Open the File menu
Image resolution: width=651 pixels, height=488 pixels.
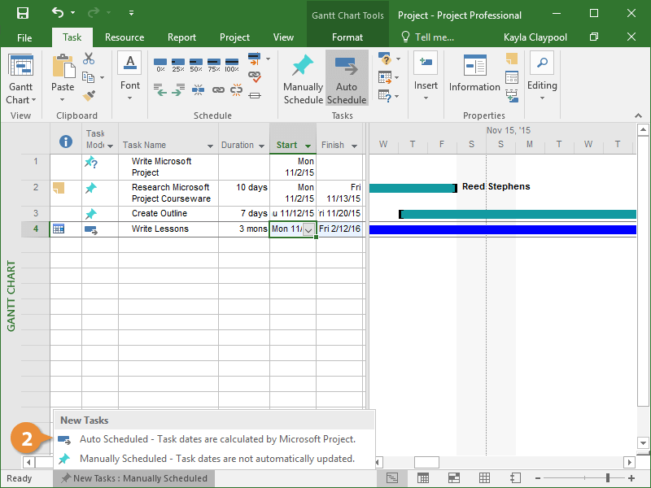[24, 37]
